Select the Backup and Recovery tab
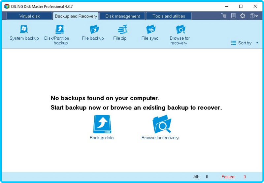264x183 pixels. pos(76,16)
